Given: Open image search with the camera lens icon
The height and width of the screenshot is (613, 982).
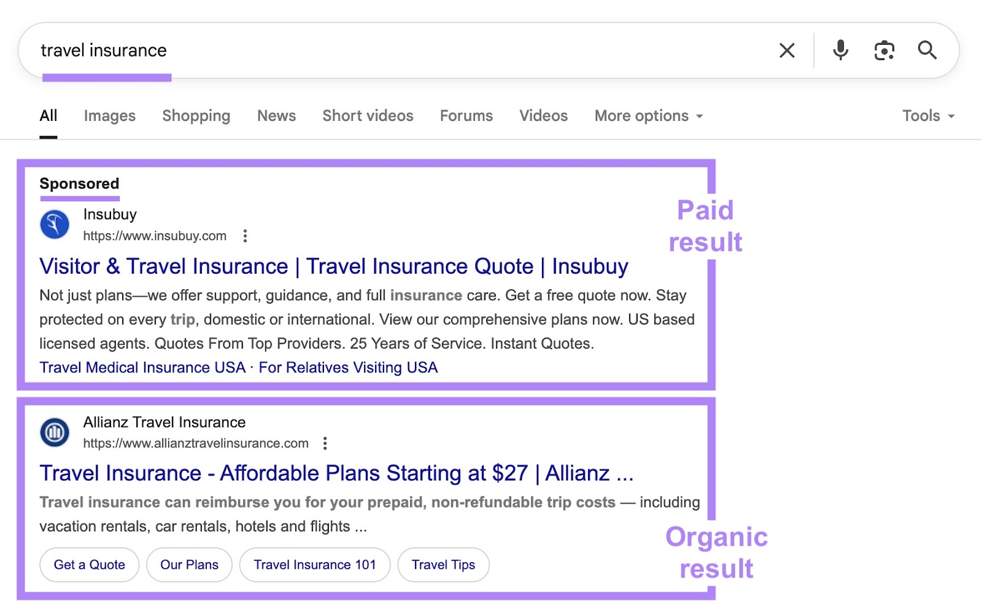Looking at the screenshot, I should pos(884,50).
